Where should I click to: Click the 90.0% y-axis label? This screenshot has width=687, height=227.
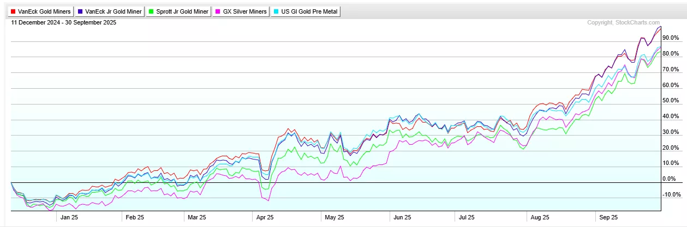[x=671, y=38]
